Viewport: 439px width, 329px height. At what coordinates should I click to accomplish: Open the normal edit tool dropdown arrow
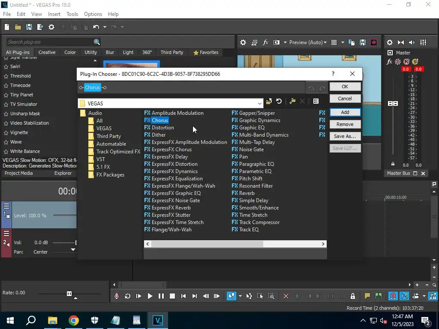point(240,296)
